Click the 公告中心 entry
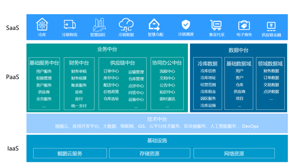291x167 pixels. coord(167,85)
